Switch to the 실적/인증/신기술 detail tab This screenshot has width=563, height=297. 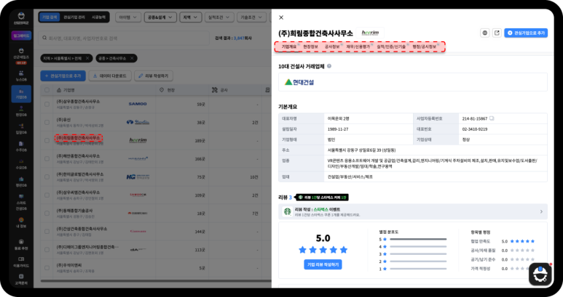391,46
